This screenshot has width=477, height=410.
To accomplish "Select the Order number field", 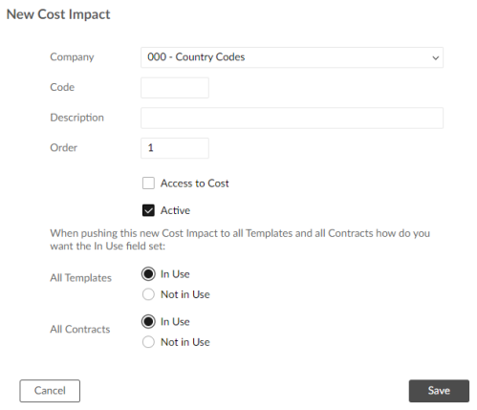I will (x=175, y=148).
